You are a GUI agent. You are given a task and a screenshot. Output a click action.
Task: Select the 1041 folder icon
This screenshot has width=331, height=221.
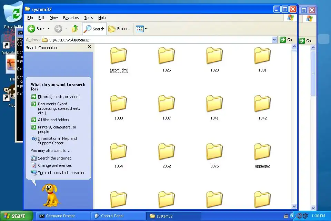pos(214,103)
